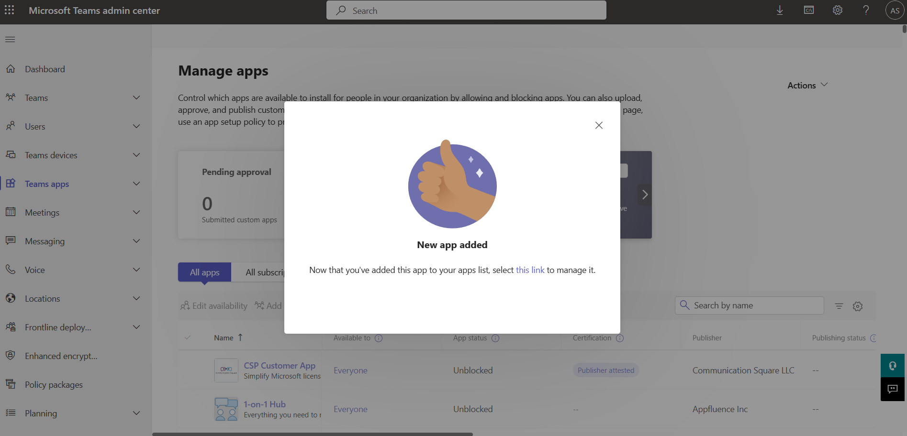The height and width of the screenshot is (436, 907).
Task: Open the Microsoft 365 app launcher waffle
Action: [x=9, y=10]
